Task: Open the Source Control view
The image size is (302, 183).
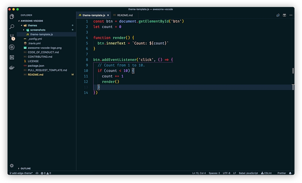Action: (x=12, y=37)
